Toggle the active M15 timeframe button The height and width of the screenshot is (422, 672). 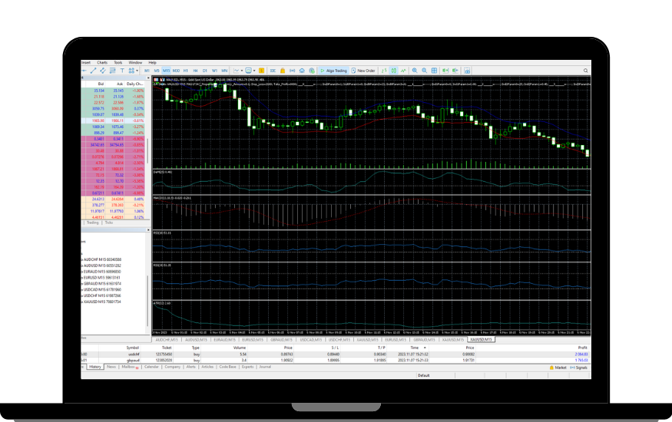[167, 71]
